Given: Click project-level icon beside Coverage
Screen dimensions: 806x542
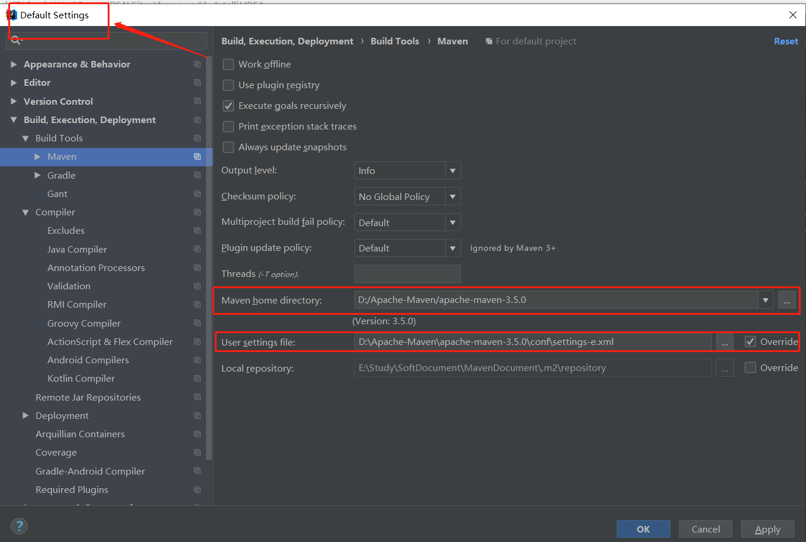Looking at the screenshot, I should pyautogui.click(x=198, y=452).
